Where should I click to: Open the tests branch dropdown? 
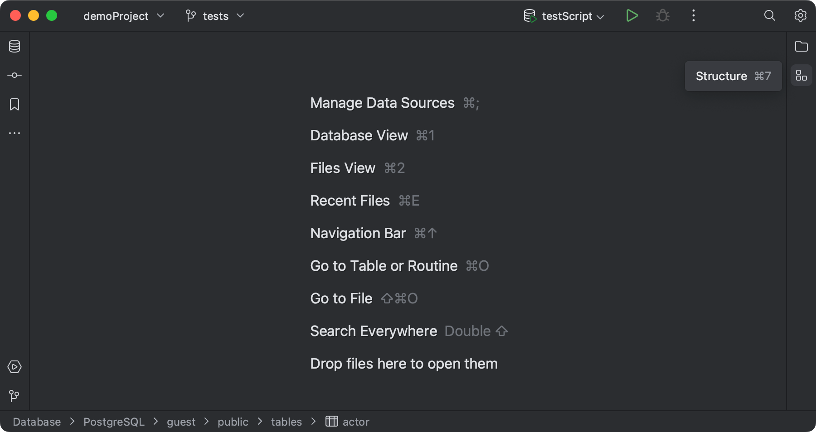pyautogui.click(x=214, y=16)
